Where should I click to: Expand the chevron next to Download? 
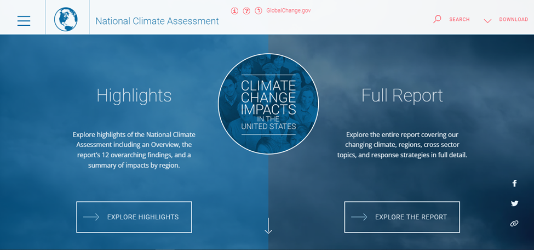(x=487, y=21)
